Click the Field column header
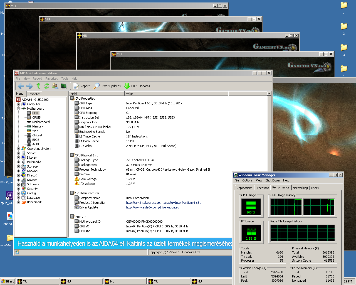The image size is (356, 285). (x=97, y=94)
